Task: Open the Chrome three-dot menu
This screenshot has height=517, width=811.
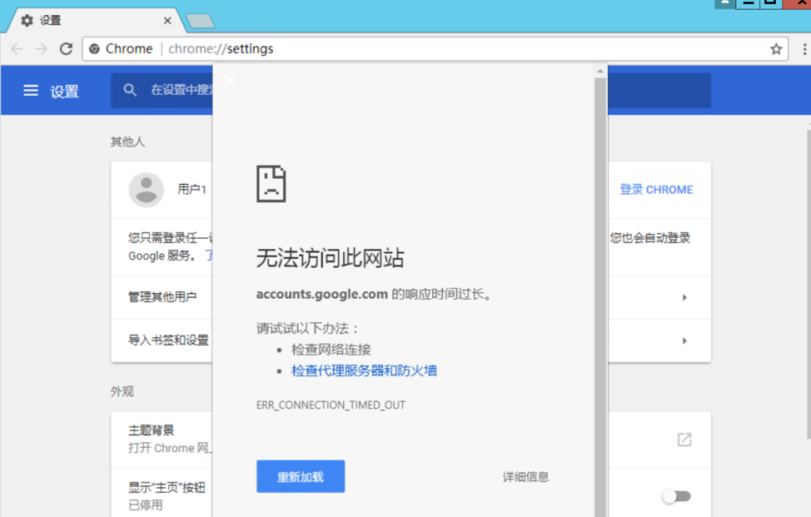Action: point(804,49)
